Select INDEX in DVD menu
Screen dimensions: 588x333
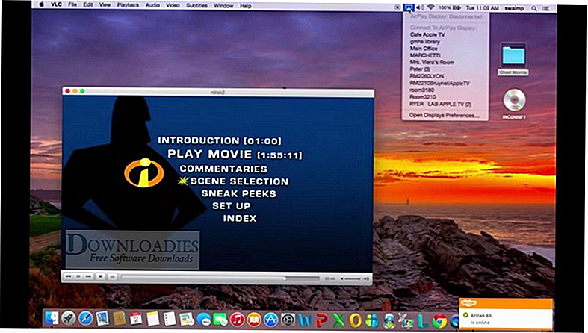240,218
